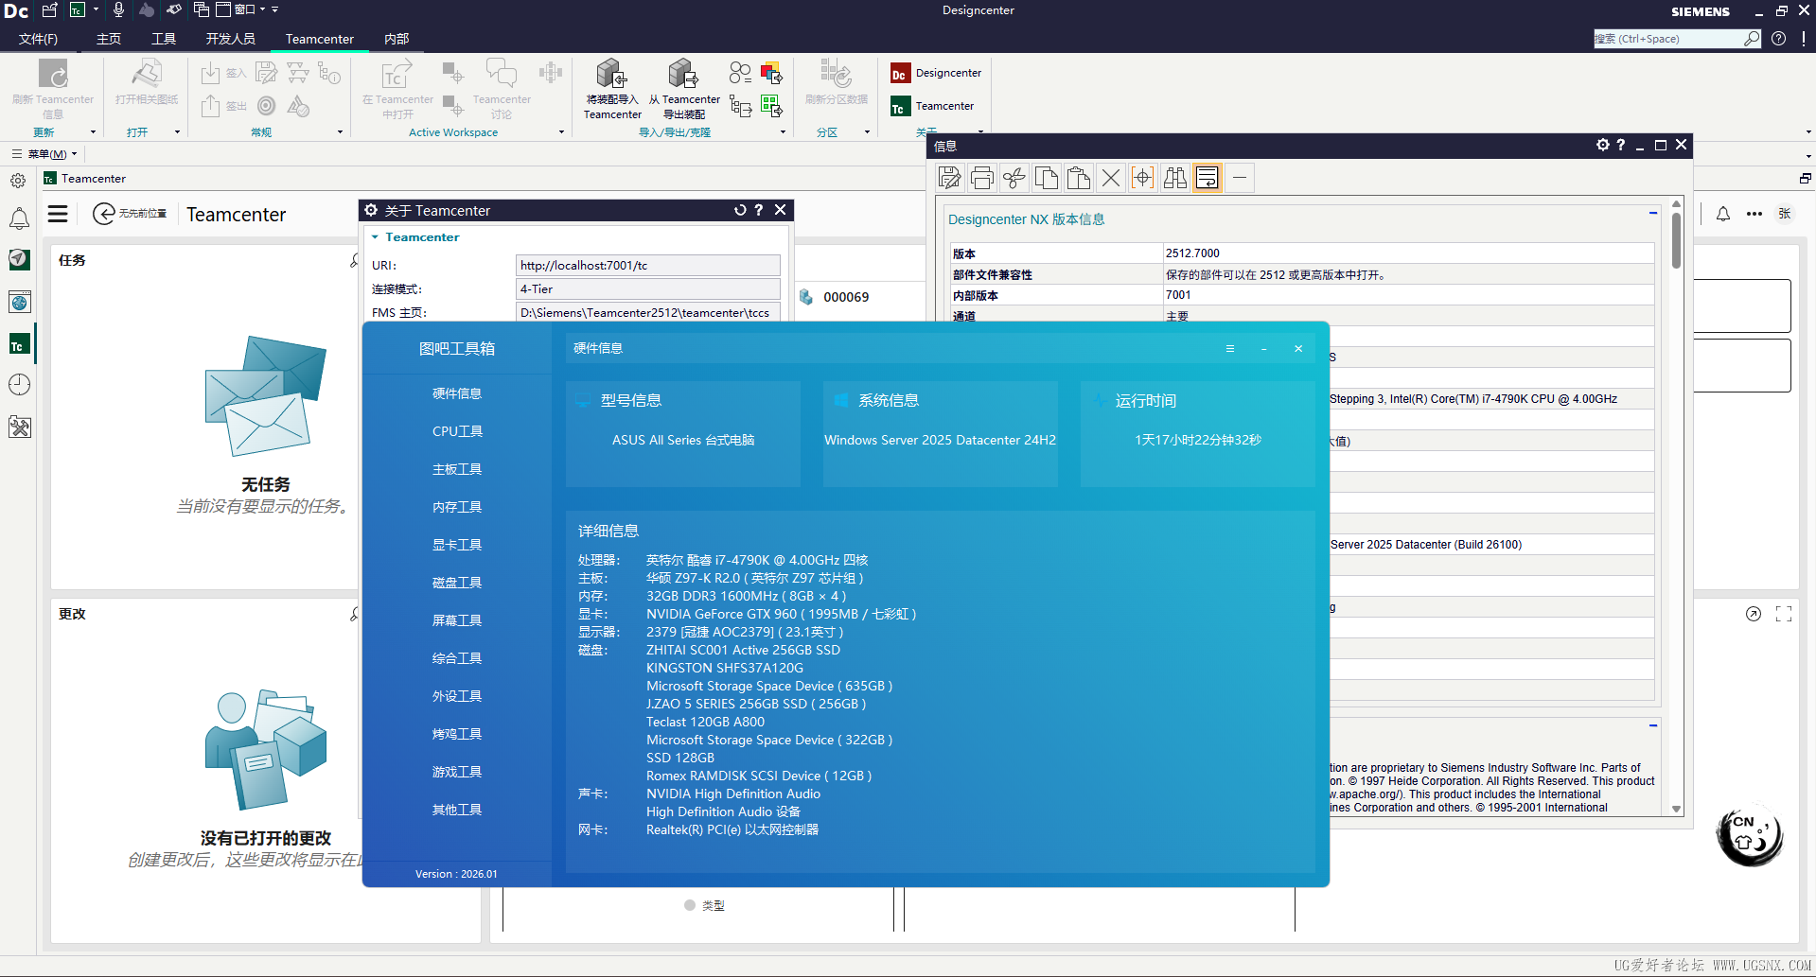Expand the 更新 group dropdown arrow

pyautogui.click(x=93, y=132)
